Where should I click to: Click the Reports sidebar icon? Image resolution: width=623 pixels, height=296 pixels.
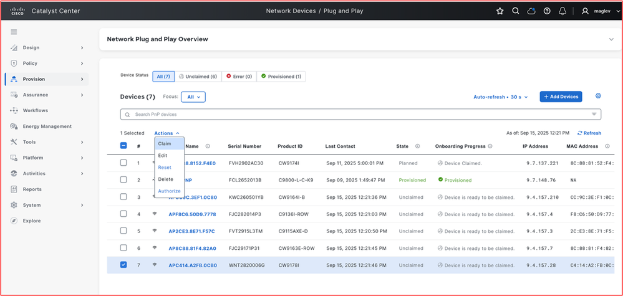tap(14, 189)
